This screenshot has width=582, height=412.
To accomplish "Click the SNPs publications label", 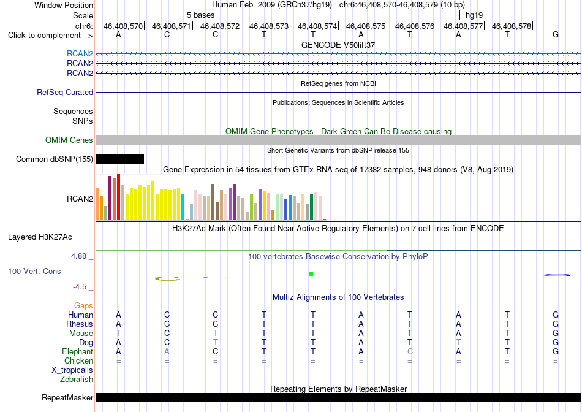I will pyautogui.click(x=83, y=121).
